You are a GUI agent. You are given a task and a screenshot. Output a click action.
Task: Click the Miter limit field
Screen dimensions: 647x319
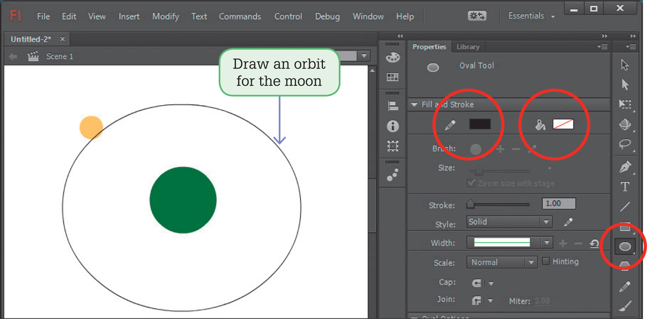click(542, 301)
